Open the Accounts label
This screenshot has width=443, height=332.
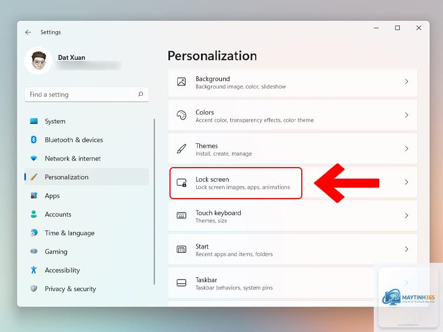click(58, 215)
